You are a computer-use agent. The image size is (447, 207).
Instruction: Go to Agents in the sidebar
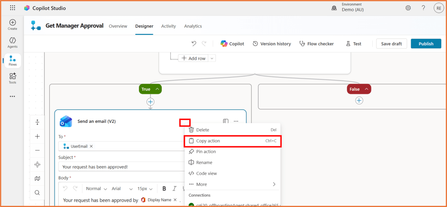tap(13, 42)
